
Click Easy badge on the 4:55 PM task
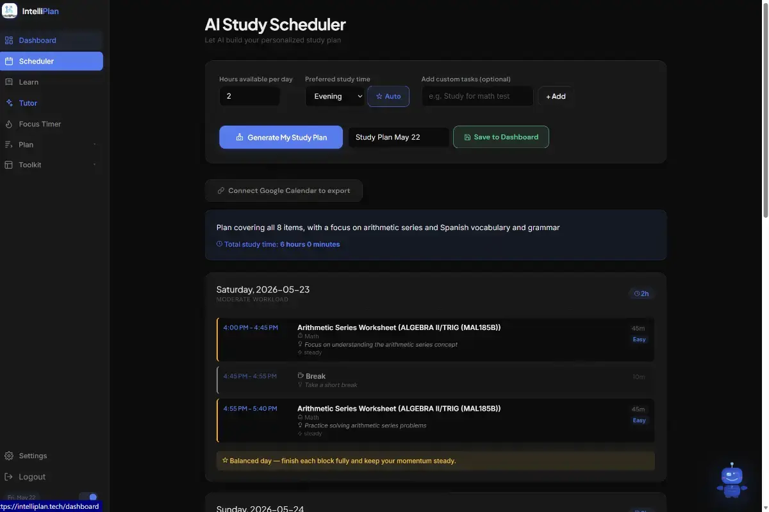pyautogui.click(x=639, y=420)
